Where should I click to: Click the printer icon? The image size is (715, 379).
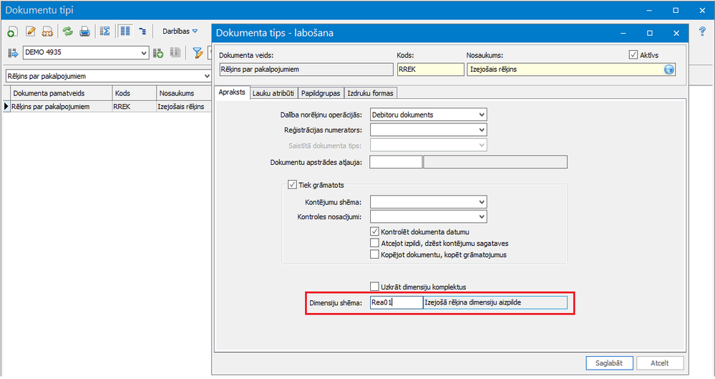tap(85, 32)
